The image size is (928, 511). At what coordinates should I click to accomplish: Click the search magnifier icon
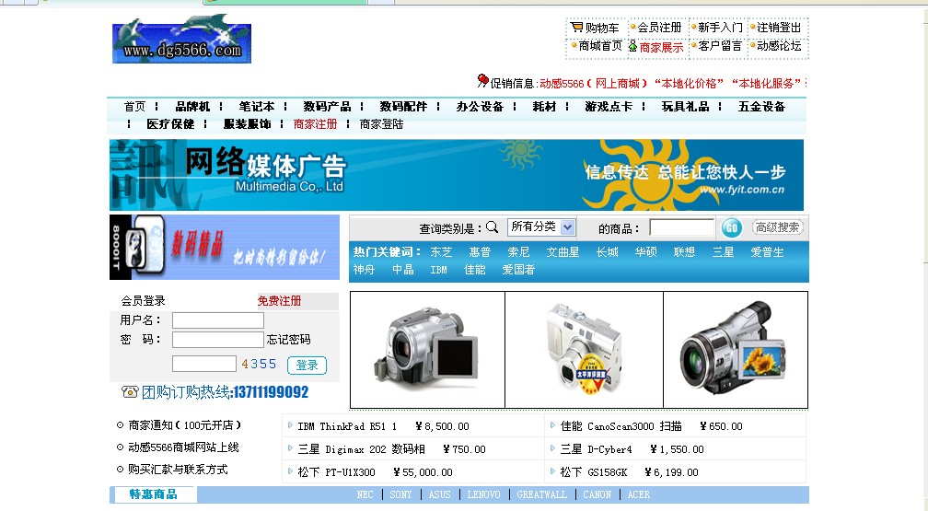492,226
